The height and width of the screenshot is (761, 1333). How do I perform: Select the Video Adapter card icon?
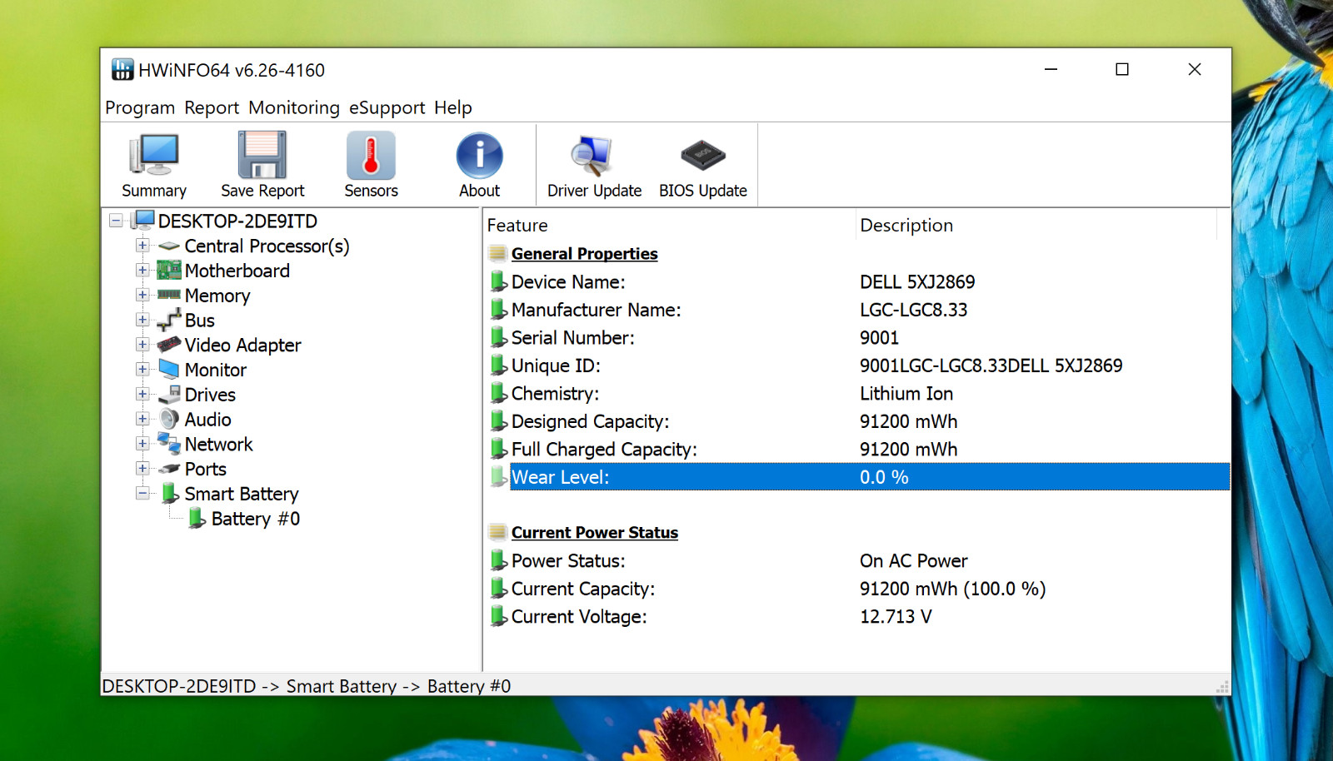[169, 344]
